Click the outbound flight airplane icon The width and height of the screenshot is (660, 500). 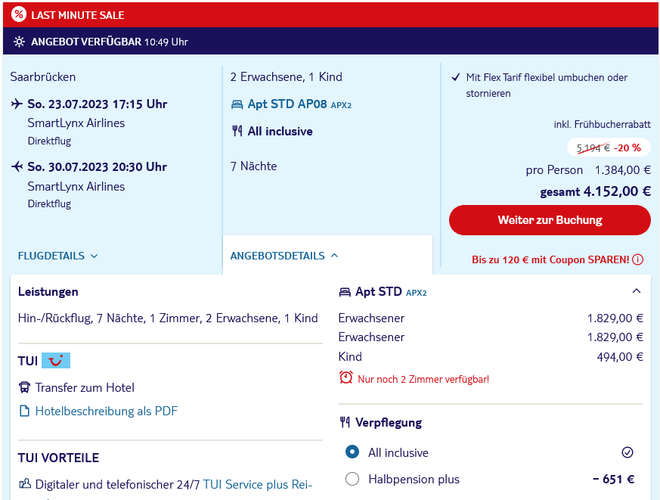click(17, 104)
